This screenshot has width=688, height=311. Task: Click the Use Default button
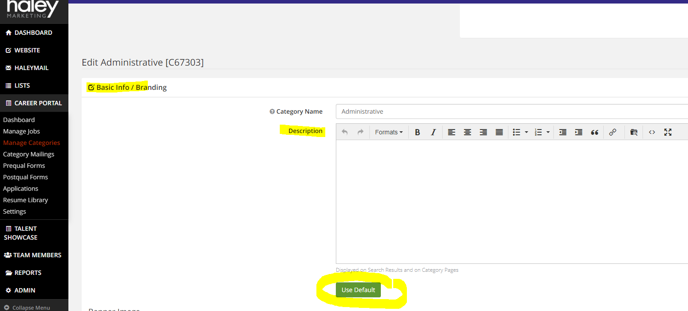(358, 290)
